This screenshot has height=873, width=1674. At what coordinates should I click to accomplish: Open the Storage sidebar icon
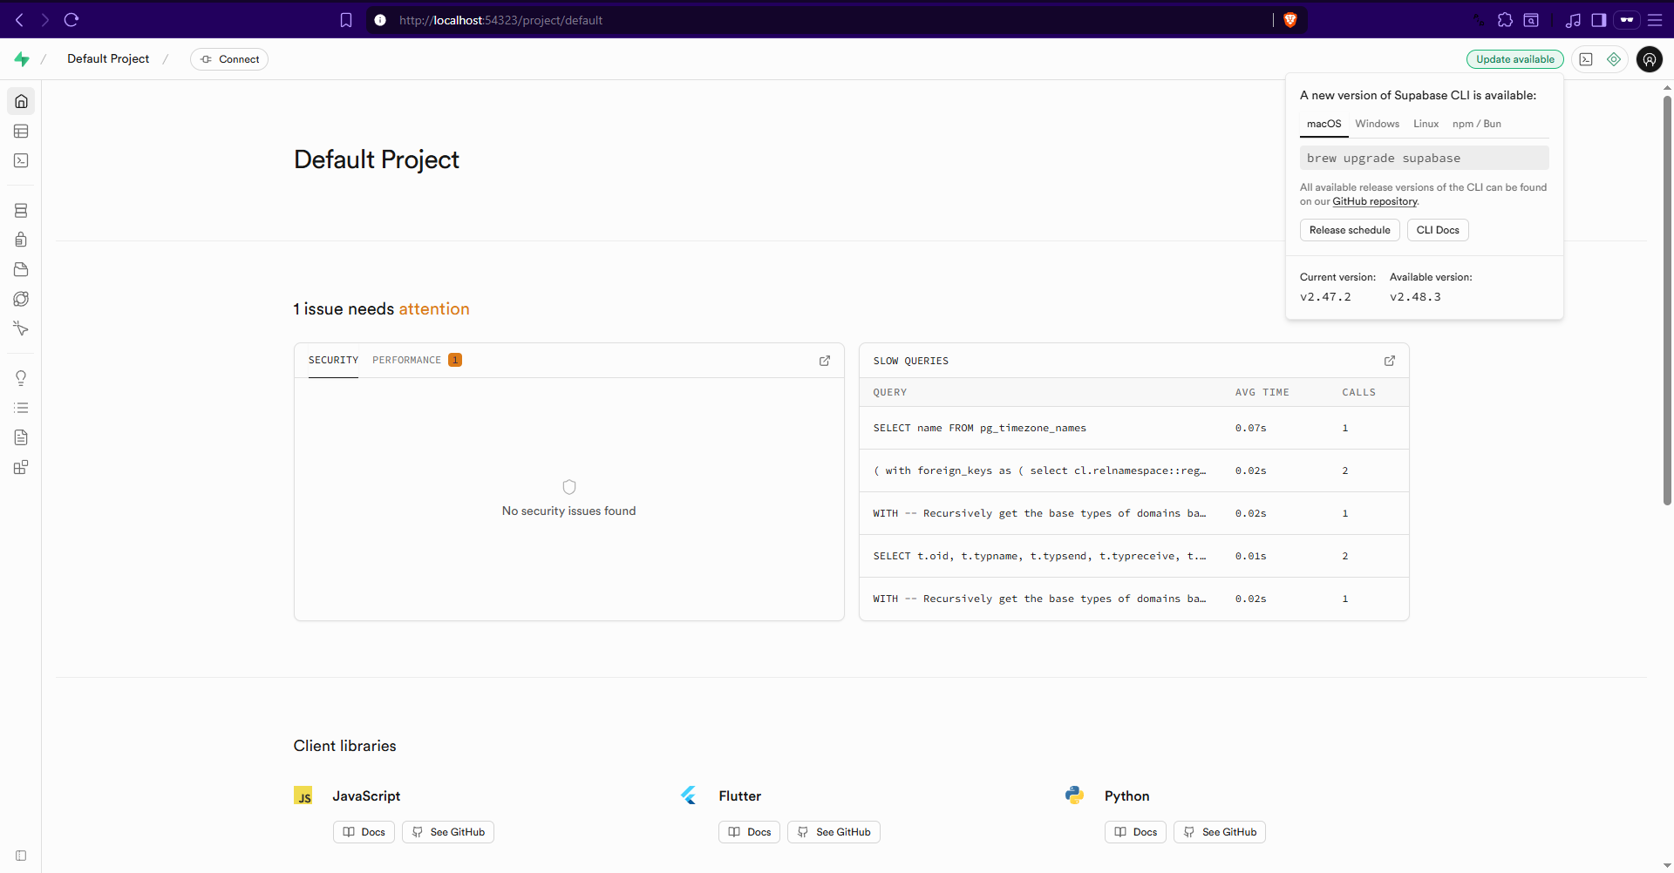(x=21, y=269)
